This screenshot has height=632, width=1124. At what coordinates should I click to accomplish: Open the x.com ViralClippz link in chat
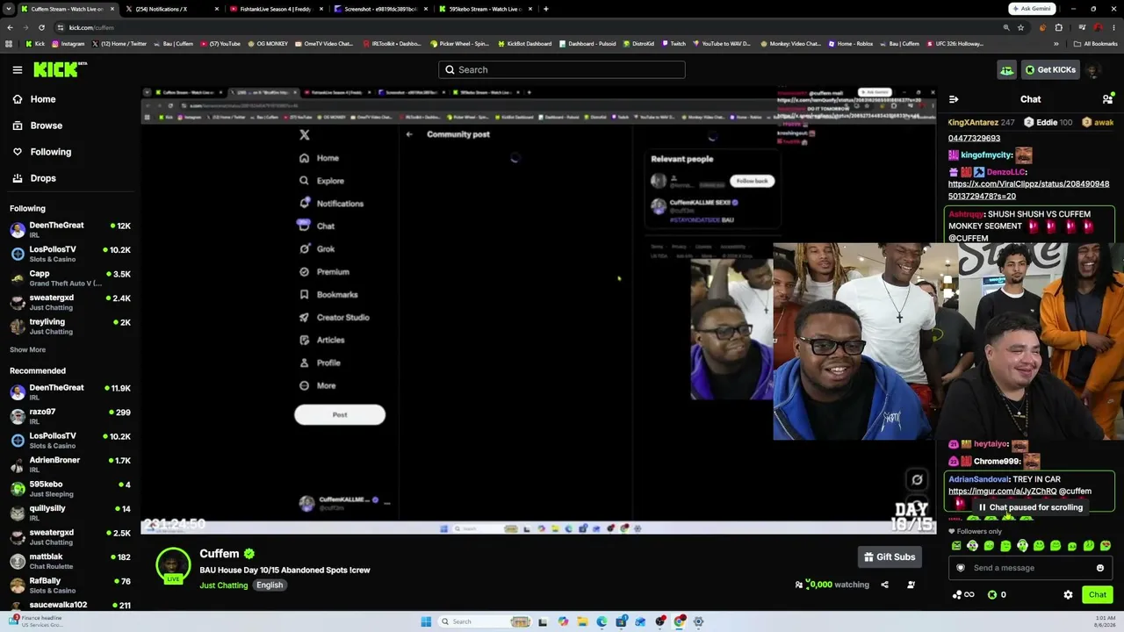[x=1028, y=190]
